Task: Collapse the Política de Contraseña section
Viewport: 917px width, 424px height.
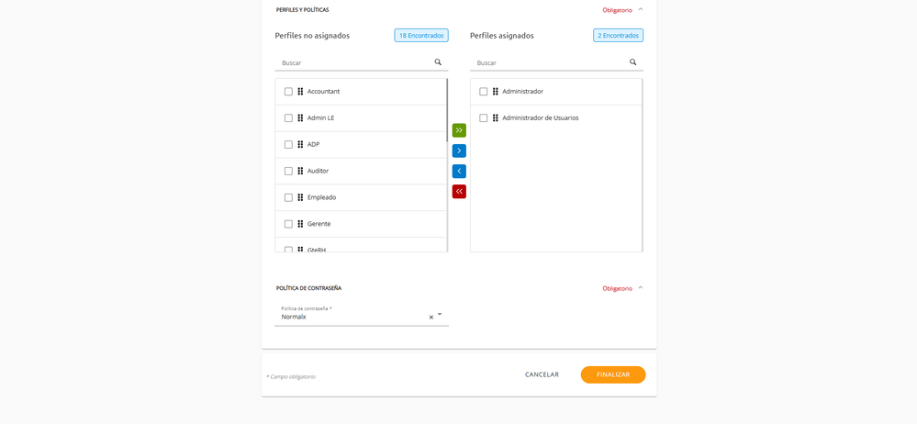Action: (x=641, y=288)
